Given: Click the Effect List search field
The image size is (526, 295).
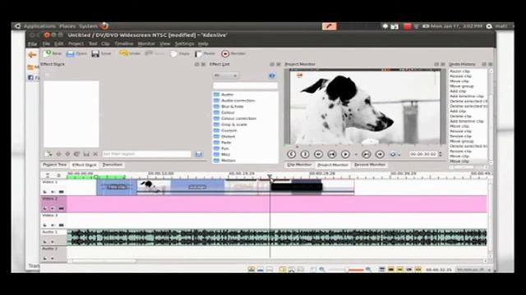Looking at the screenshot, I should point(245,85).
